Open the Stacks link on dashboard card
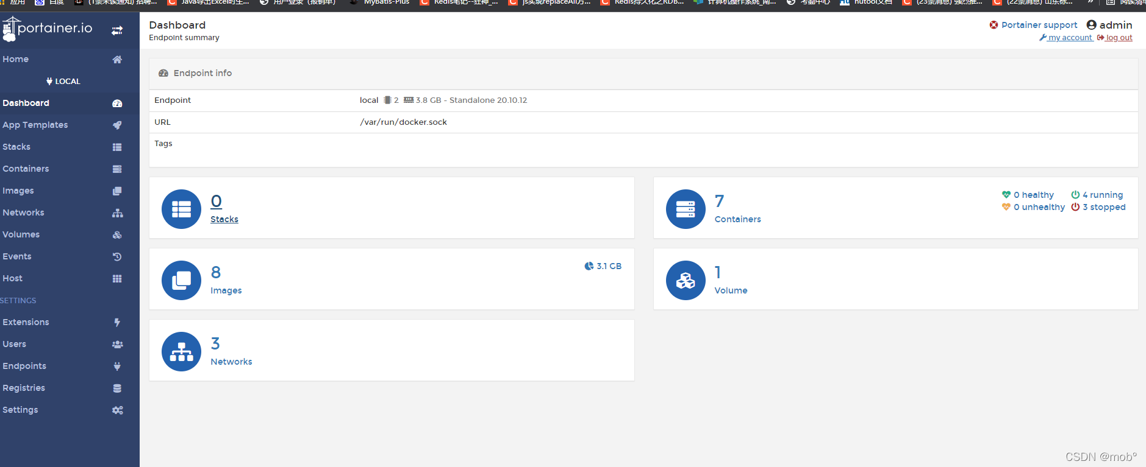The width and height of the screenshot is (1146, 467). [224, 219]
